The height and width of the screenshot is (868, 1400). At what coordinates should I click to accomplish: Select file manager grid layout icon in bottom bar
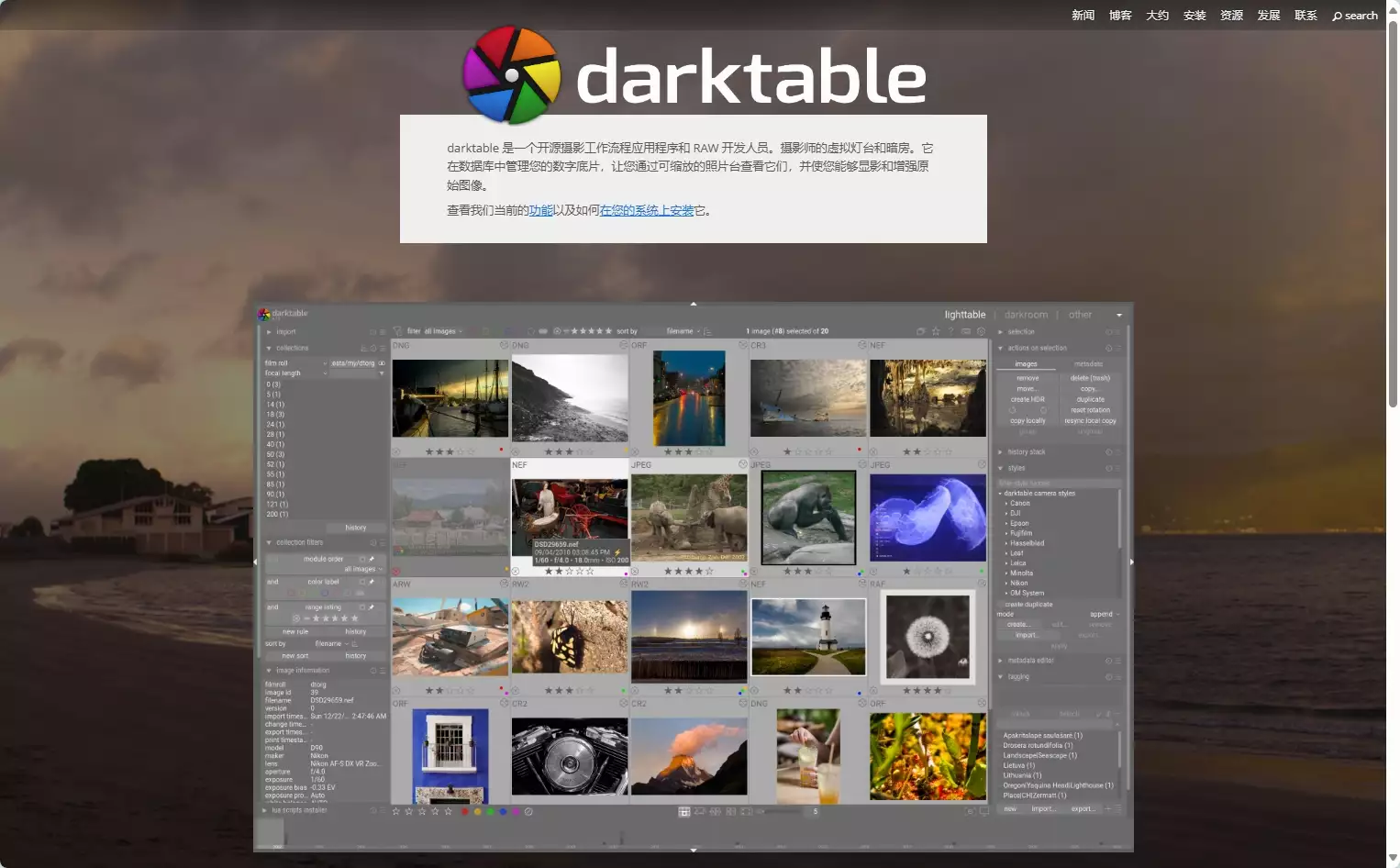(x=684, y=811)
